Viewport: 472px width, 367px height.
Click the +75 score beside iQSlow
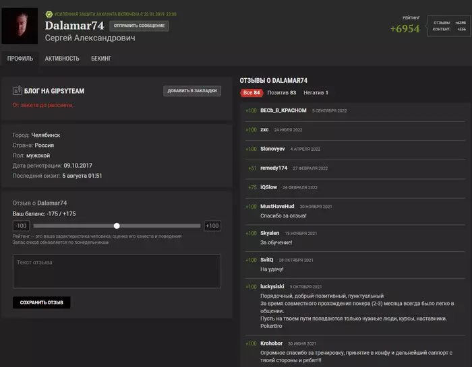coord(252,187)
